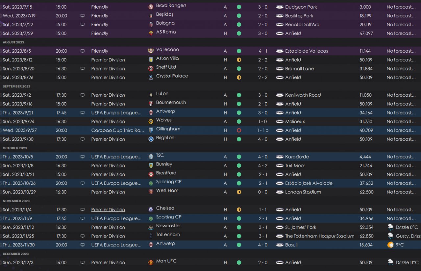421x271 pixels.
Task: Open the Tottenham team name link
Action: click(168, 235)
